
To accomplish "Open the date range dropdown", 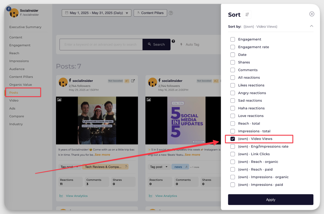I will [x=97, y=13].
